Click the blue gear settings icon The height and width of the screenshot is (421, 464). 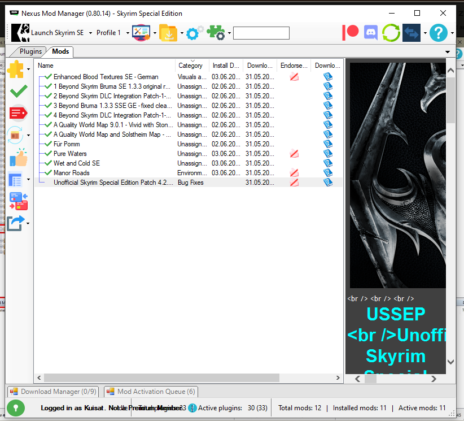tap(193, 33)
